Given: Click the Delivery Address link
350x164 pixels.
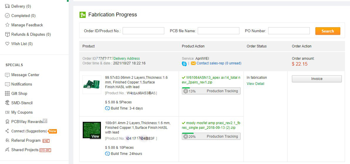Looking at the screenshot, I should tap(126, 59).
